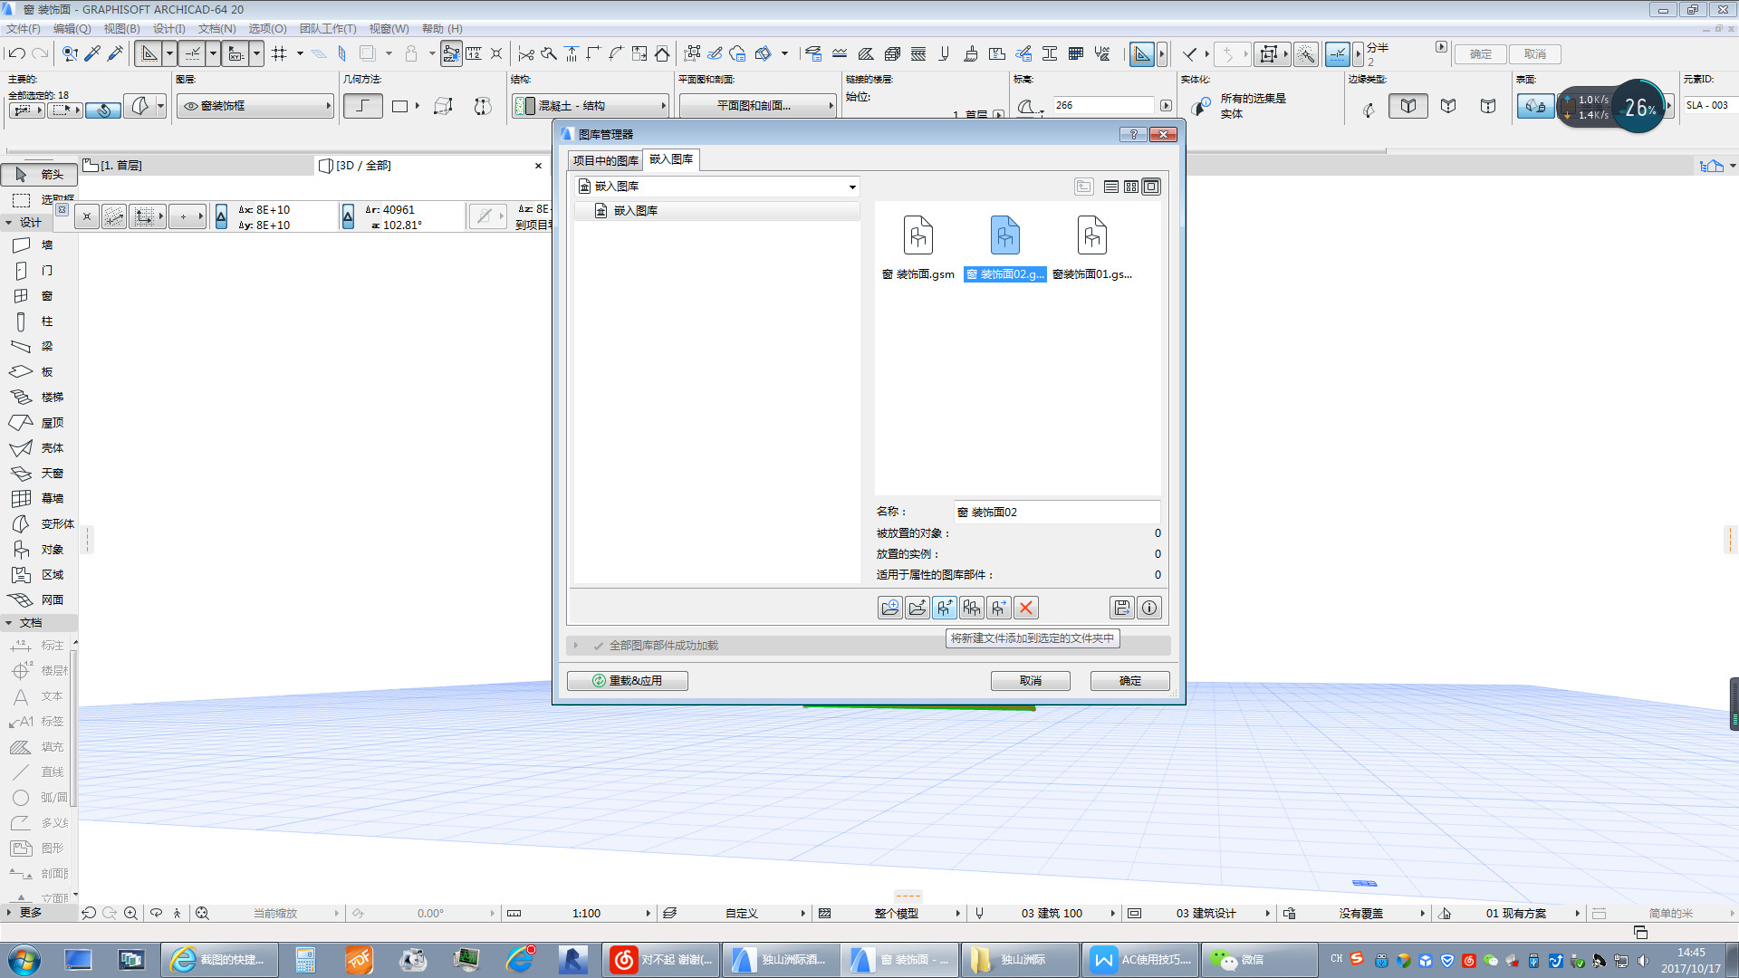Open 混凝土 - 结构 building material dropdown
The width and height of the screenshot is (1739, 978).
(x=591, y=106)
